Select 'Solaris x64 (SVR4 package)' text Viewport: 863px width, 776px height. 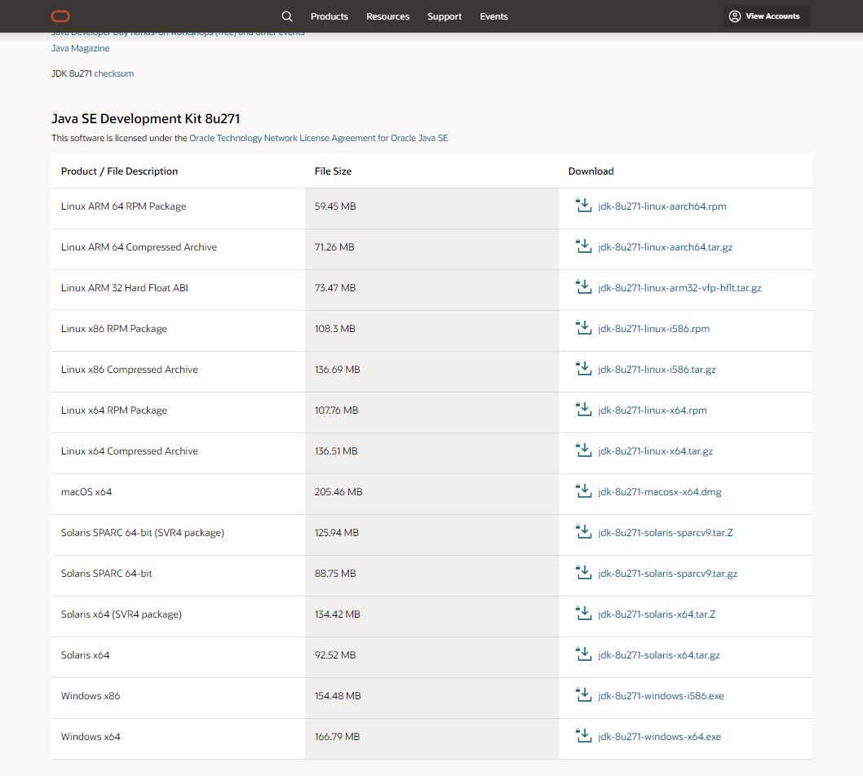[x=121, y=614]
